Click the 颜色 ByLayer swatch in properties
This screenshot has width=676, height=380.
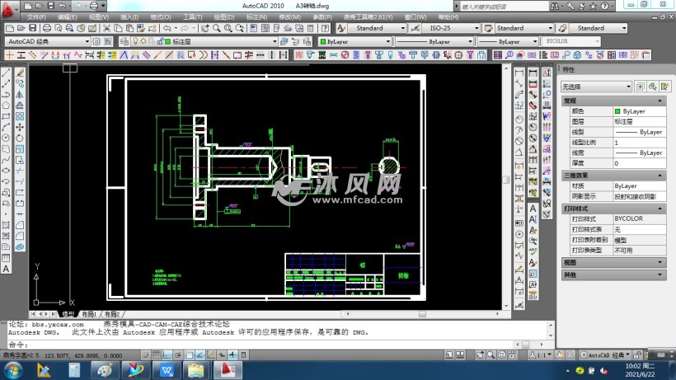tap(640, 111)
